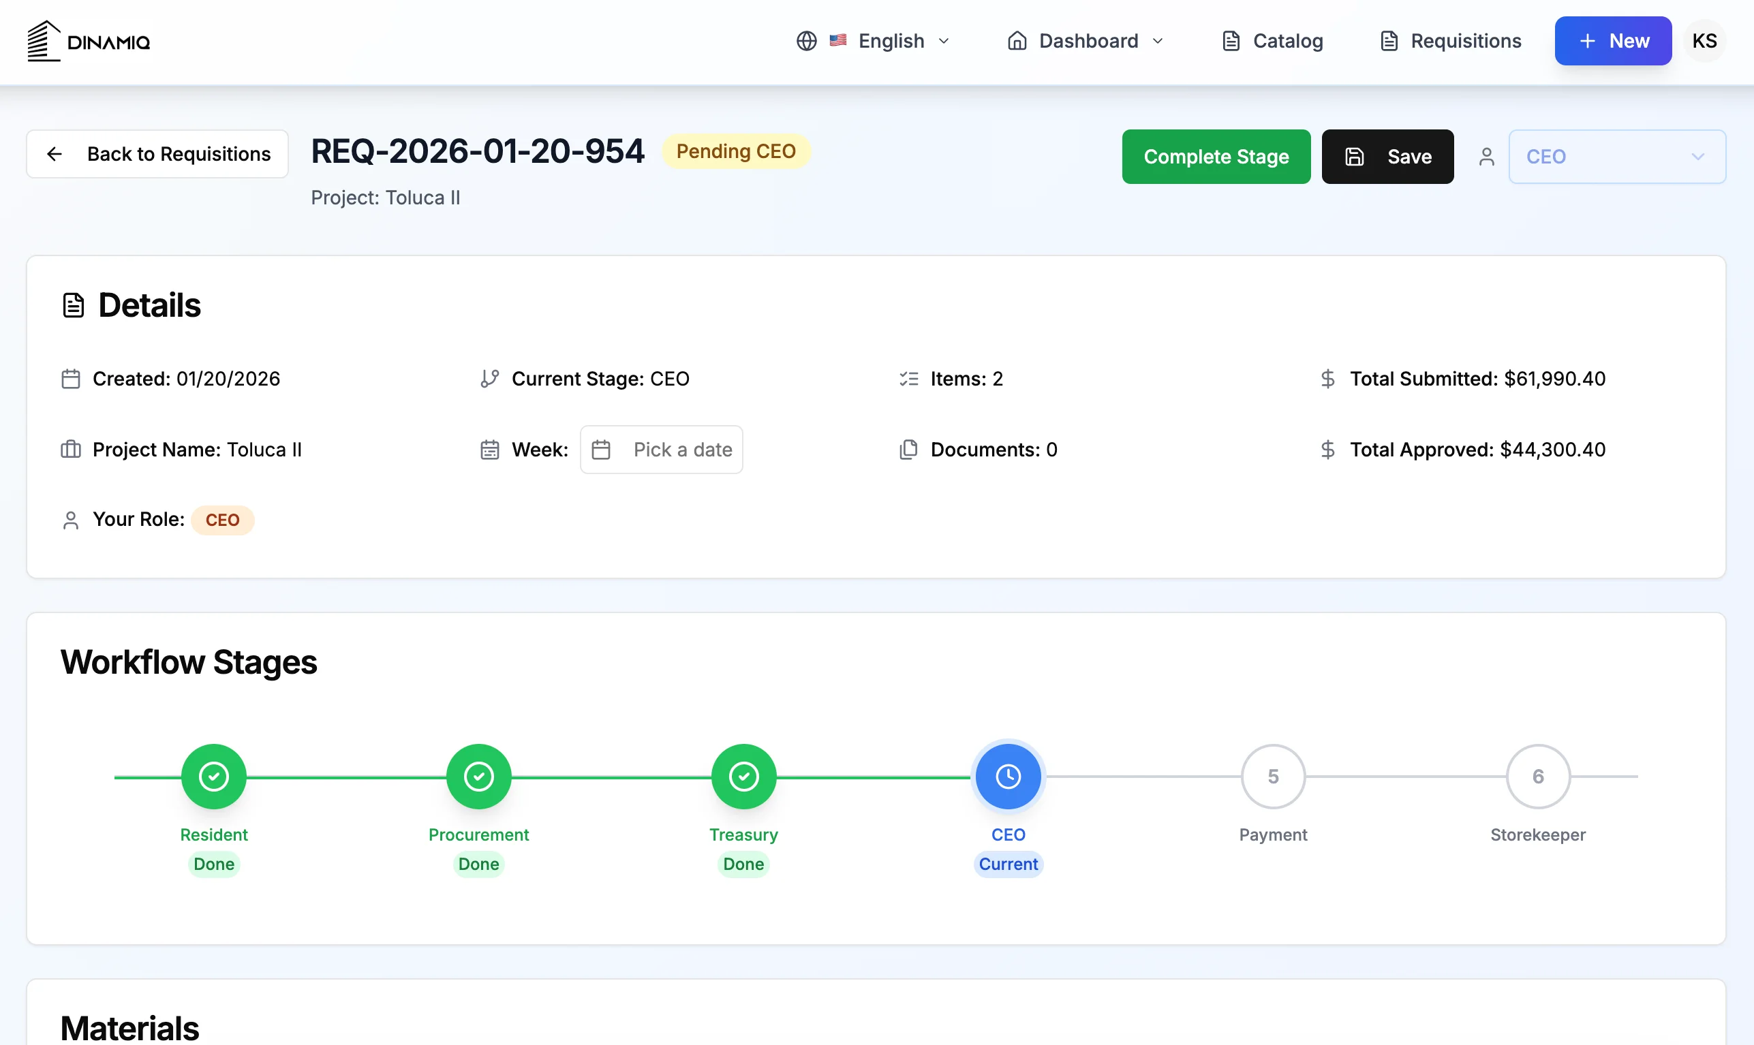The image size is (1754, 1045).
Task: Click the Done badge under Procurement
Action: [x=478, y=864]
